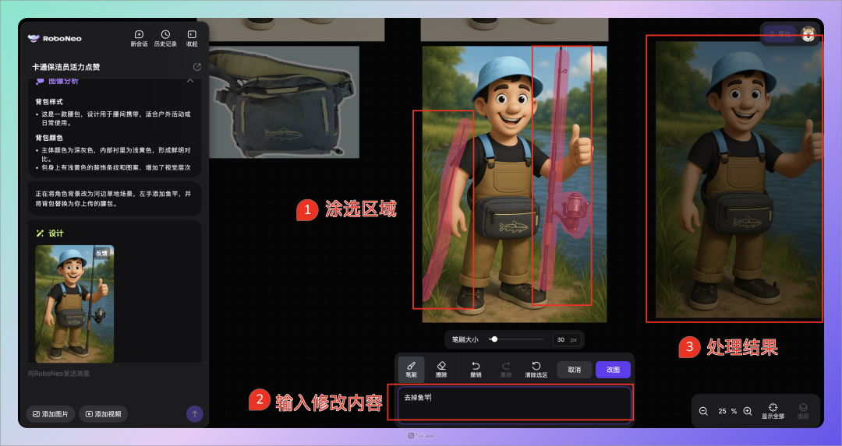Click the 去掉鱼竿 prompt text box
Screen dimensions: 842x446
pyautogui.click(x=515, y=404)
